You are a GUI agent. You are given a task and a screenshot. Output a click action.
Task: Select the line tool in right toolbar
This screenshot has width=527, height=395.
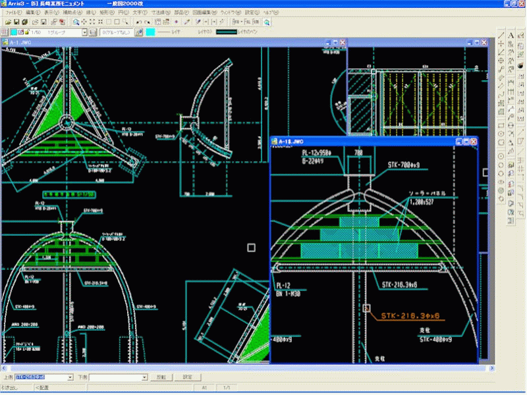501,35
